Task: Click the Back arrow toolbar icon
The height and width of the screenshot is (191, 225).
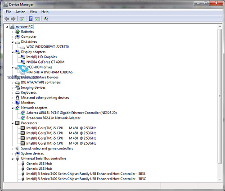Action: coord(7,19)
